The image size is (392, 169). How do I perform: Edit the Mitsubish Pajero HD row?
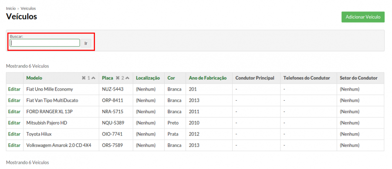[14, 123]
